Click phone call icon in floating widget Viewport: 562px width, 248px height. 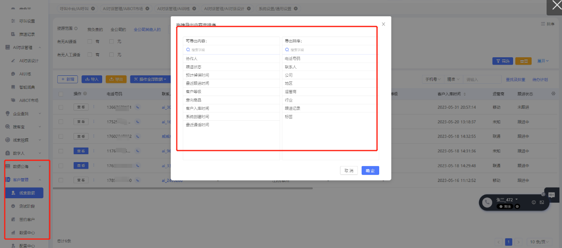(487, 203)
